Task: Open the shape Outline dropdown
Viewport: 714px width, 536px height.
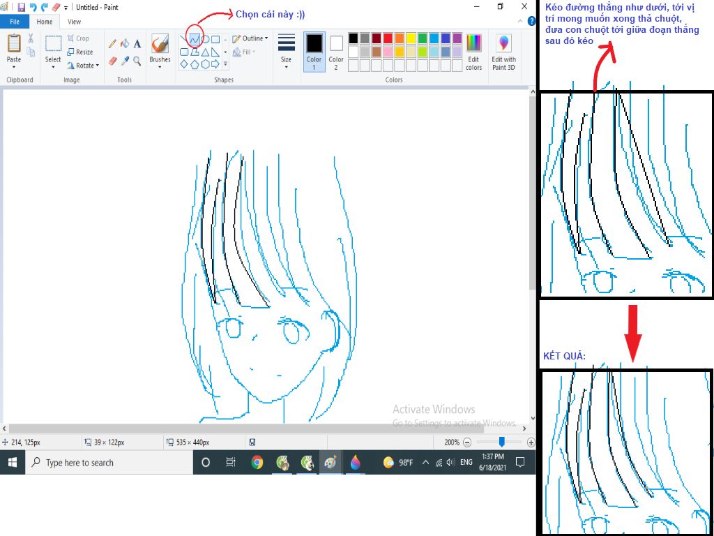Action: coord(250,38)
